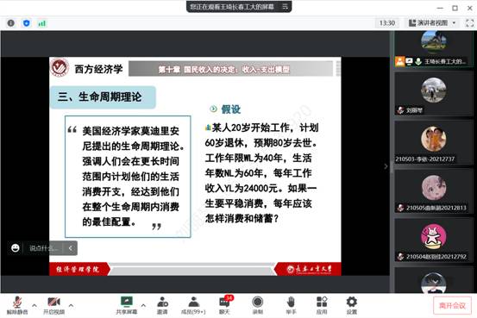Open the shared-screen banner menu icon
Screen dimensions: 477x318
(285, 6)
